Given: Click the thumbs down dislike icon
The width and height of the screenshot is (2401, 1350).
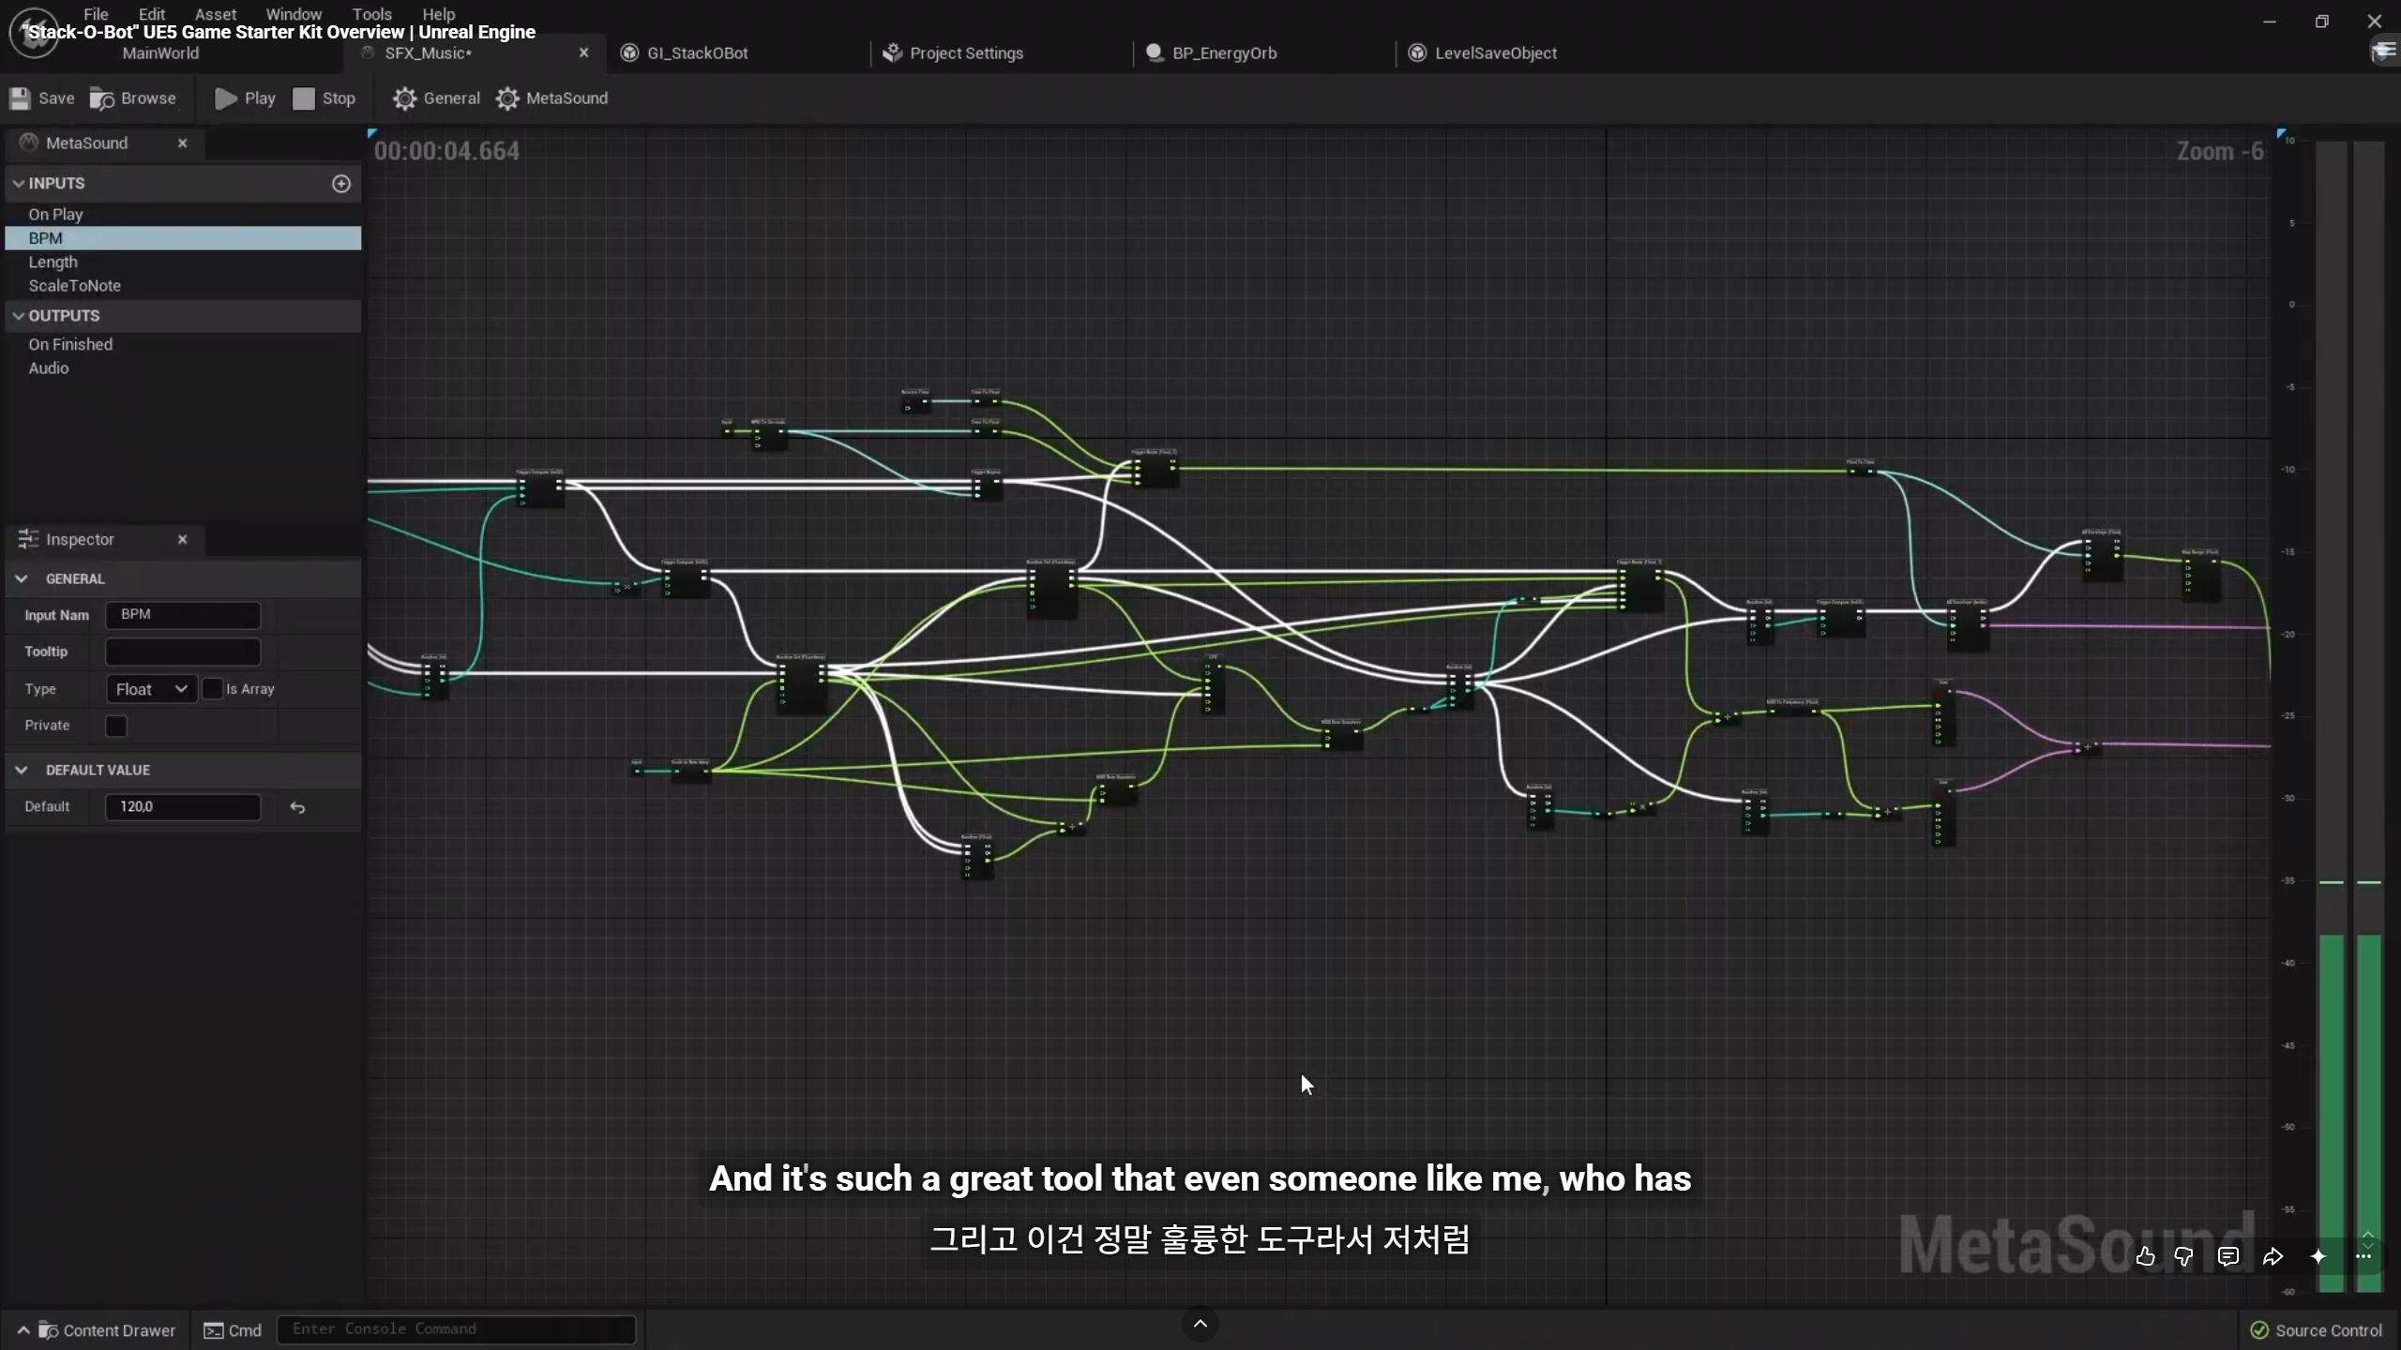Looking at the screenshot, I should 2184,1256.
